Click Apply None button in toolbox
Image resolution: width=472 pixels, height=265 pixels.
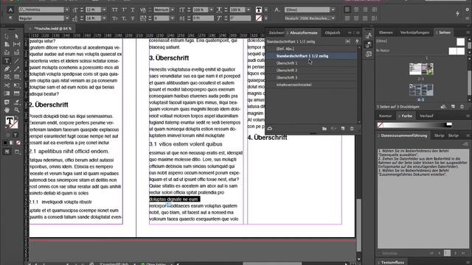click(18, 143)
